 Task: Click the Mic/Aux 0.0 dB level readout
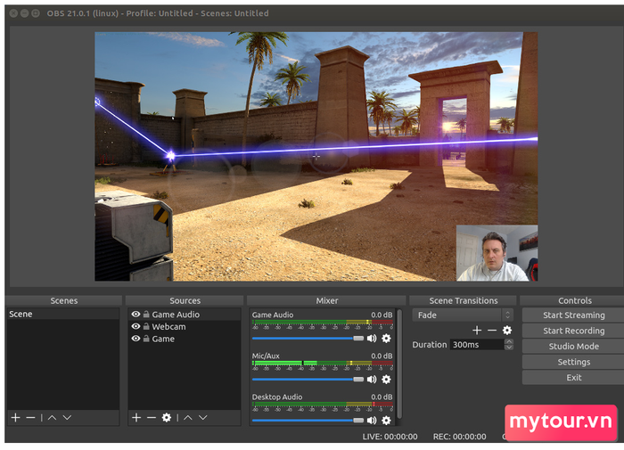382,356
